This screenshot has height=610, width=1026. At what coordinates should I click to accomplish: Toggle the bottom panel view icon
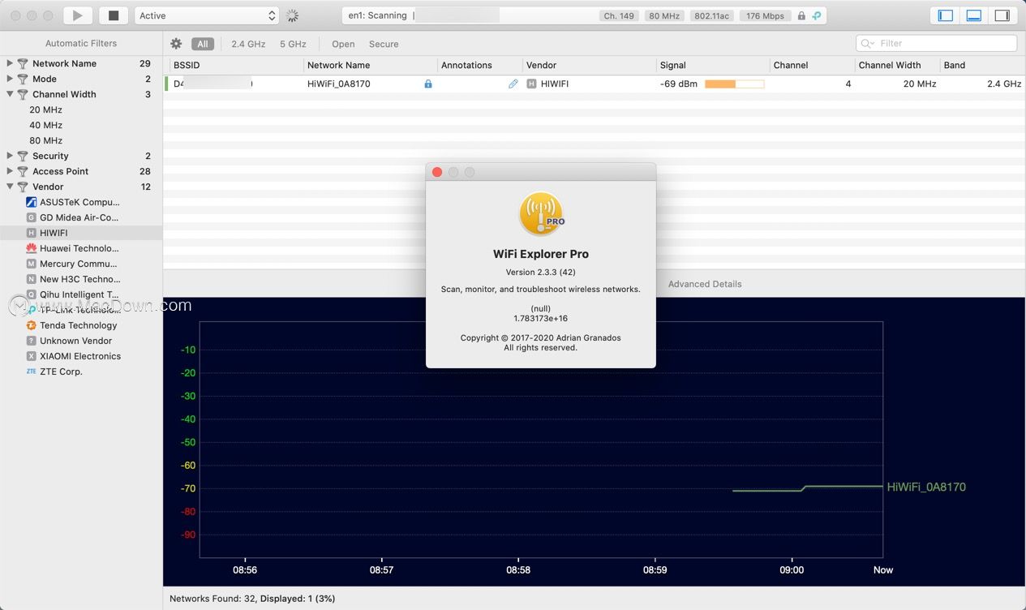(x=974, y=15)
